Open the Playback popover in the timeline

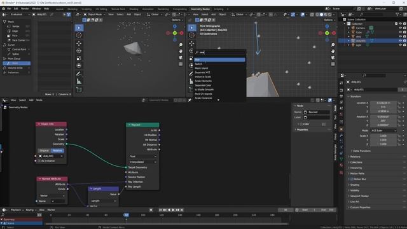pos(17,210)
